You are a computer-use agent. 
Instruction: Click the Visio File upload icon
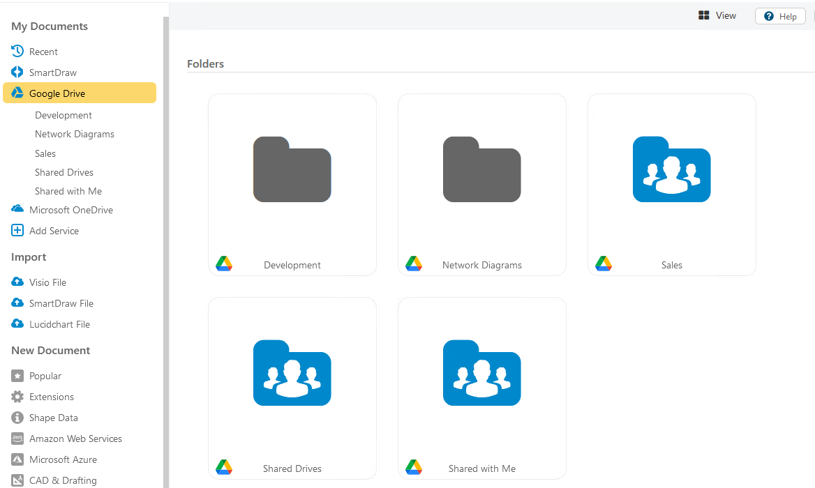tap(17, 282)
